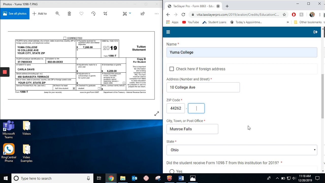
Task: Open the Student Loans bookmark
Action: (x=215, y=22)
